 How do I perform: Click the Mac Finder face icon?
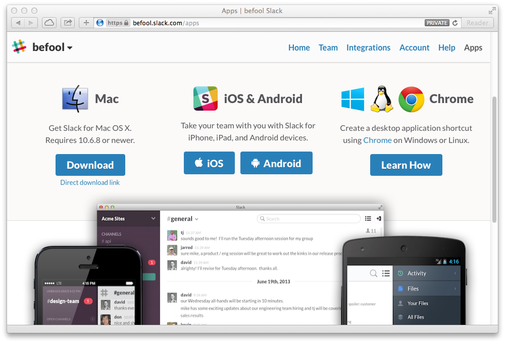(75, 99)
